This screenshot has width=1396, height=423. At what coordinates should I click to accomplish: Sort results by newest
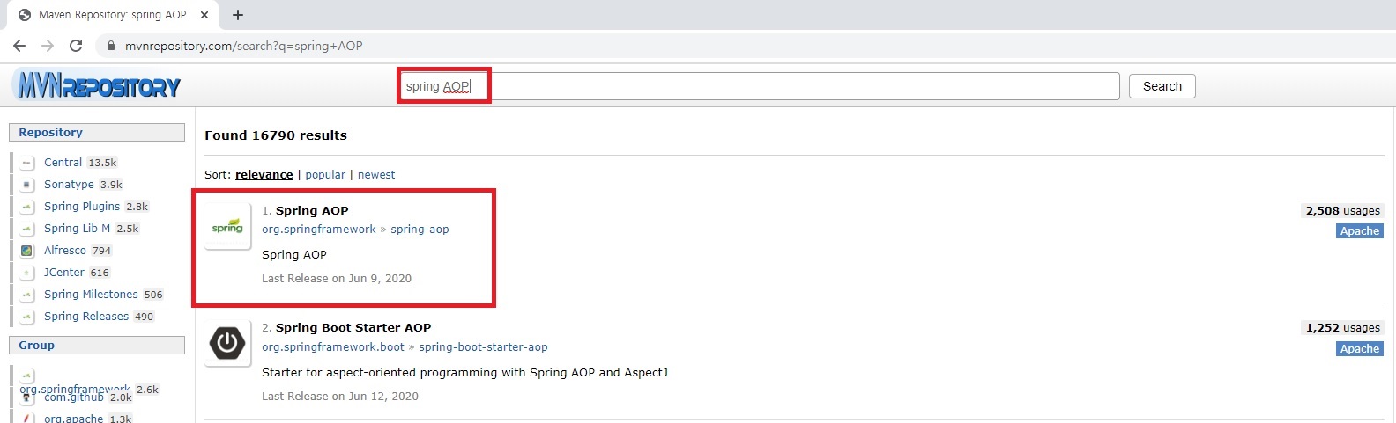[x=376, y=175]
